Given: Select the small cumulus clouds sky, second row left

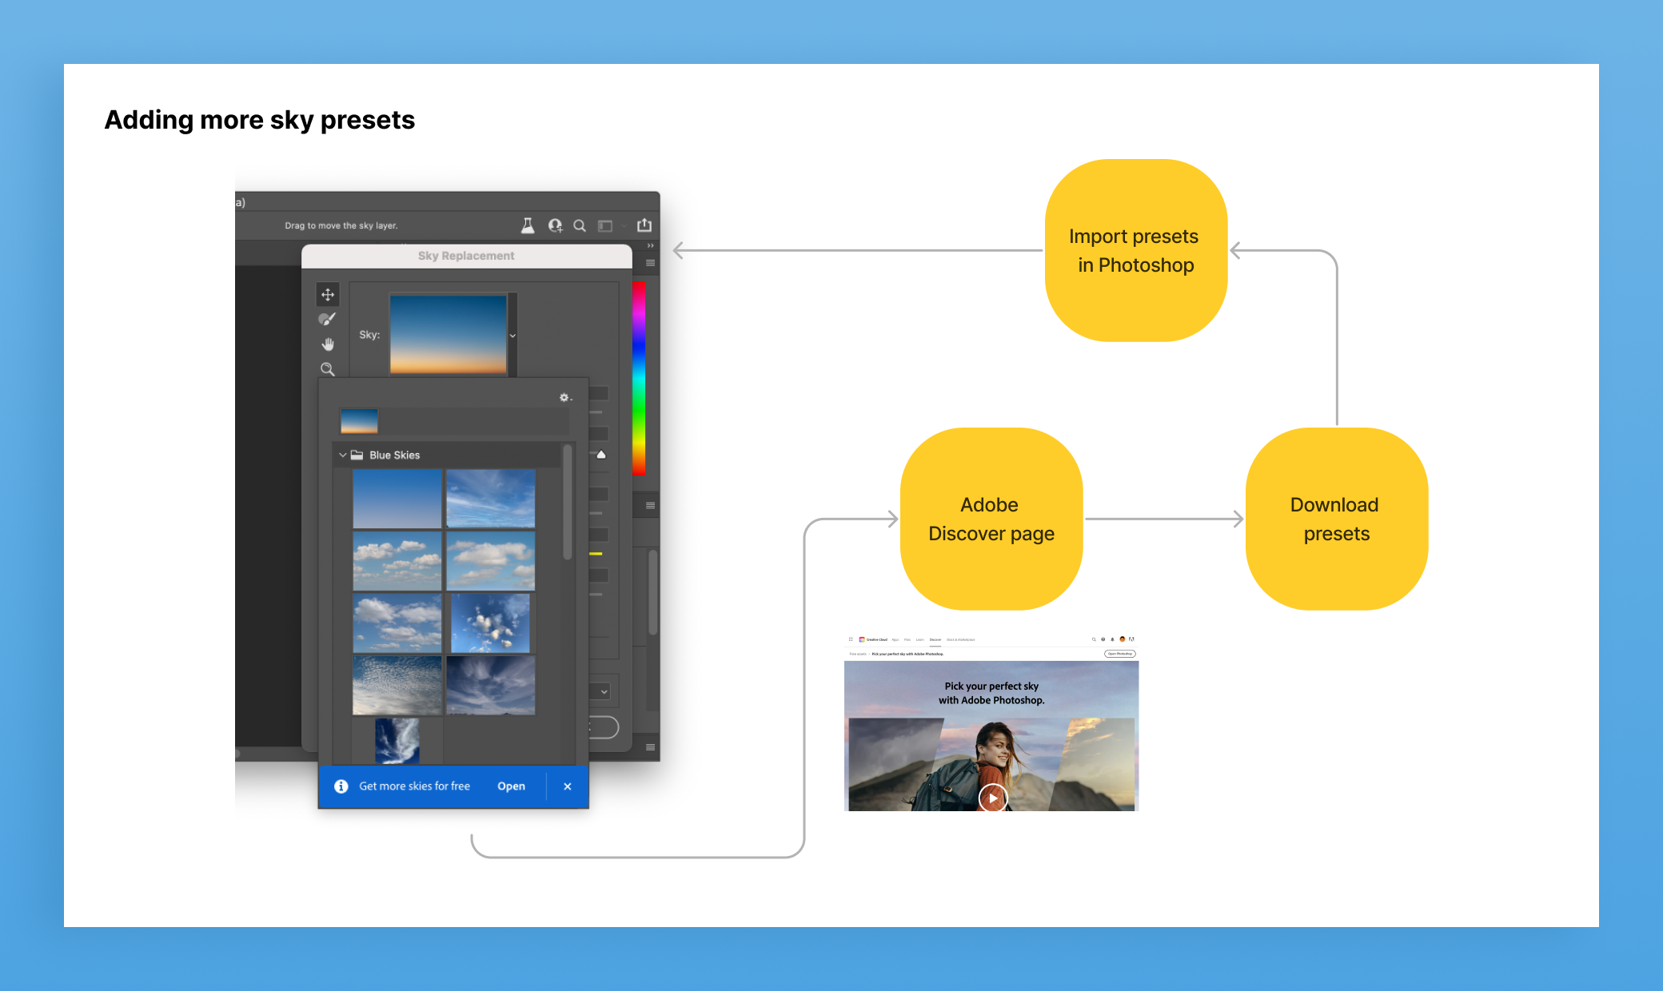Looking at the screenshot, I should (x=397, y=561).
